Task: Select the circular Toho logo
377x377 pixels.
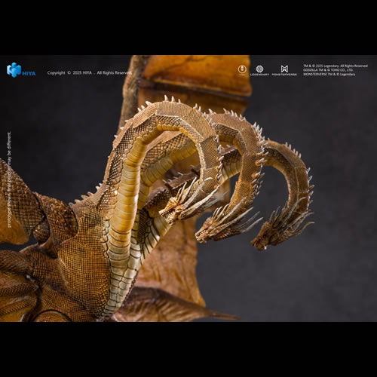Action: tap(242, 69)
